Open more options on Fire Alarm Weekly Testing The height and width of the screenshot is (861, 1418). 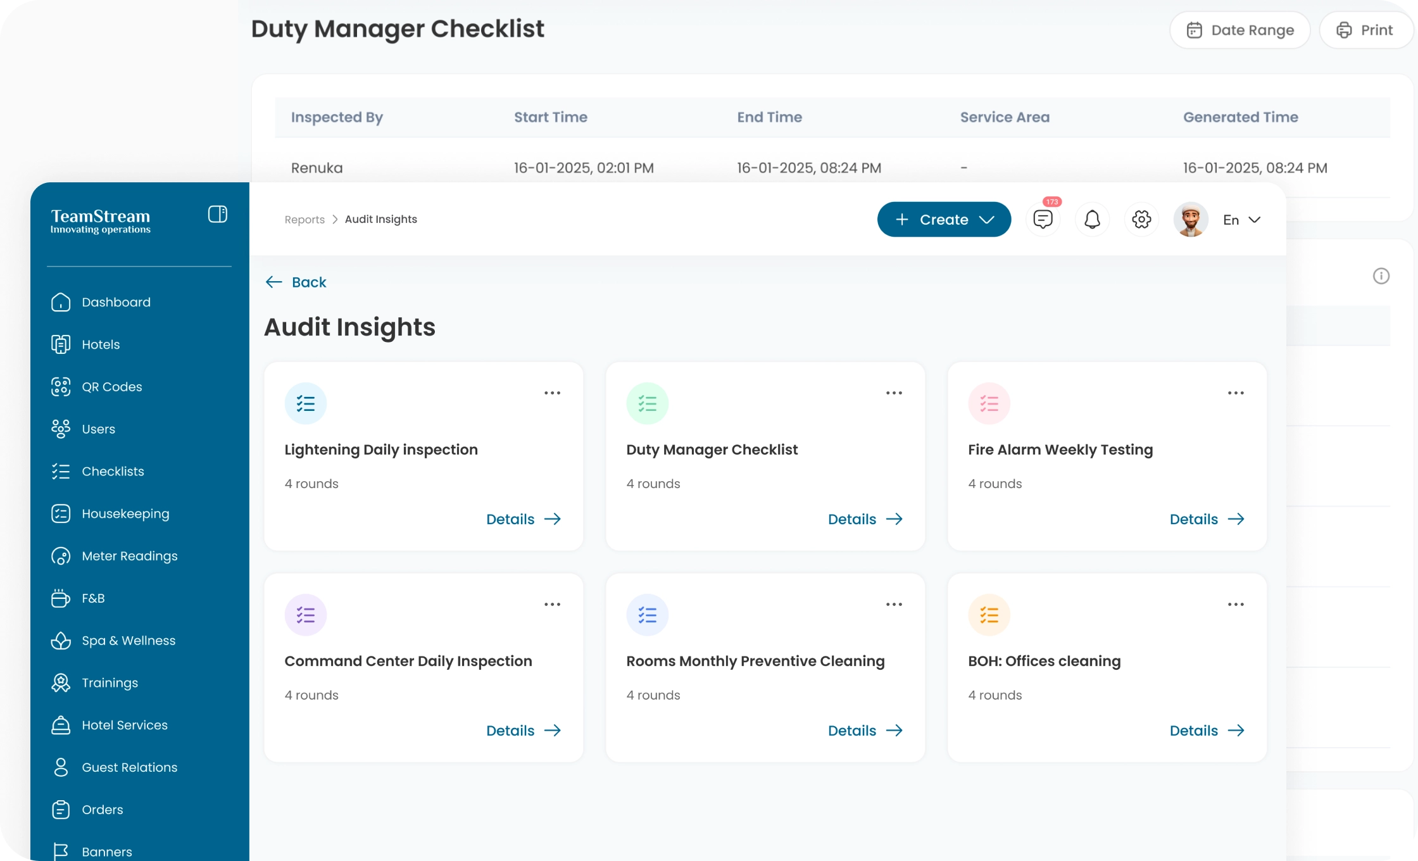(x=1235, y=393)
